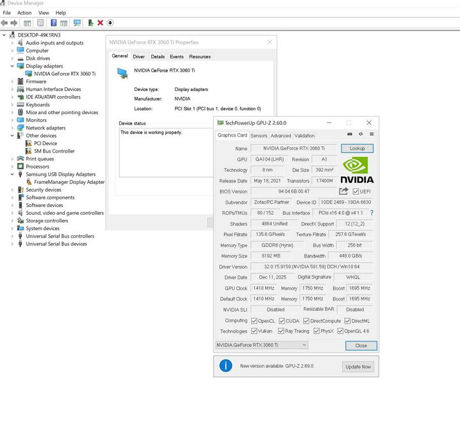Toggle the Ray Tracing checkbox
Screen dimensions: 460x448
tap(281, 331)
